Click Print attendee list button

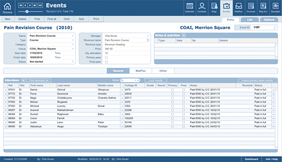[x=39, y=81]
